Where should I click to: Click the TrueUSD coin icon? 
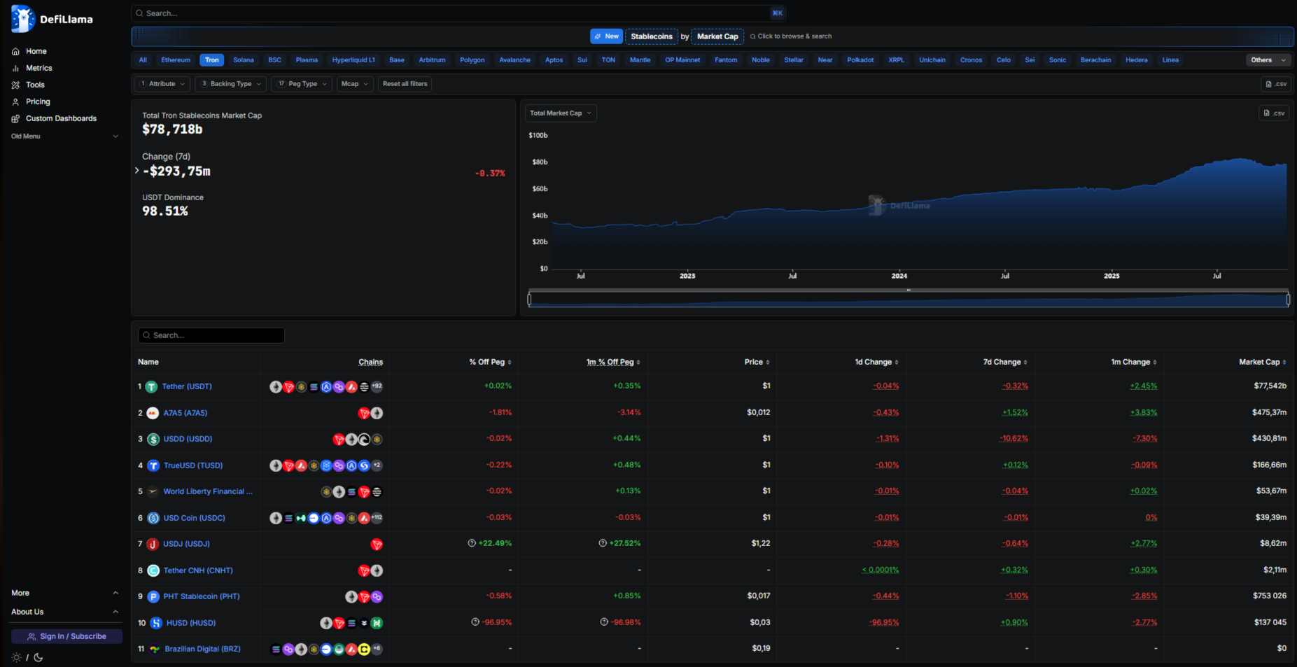(153, 465)
